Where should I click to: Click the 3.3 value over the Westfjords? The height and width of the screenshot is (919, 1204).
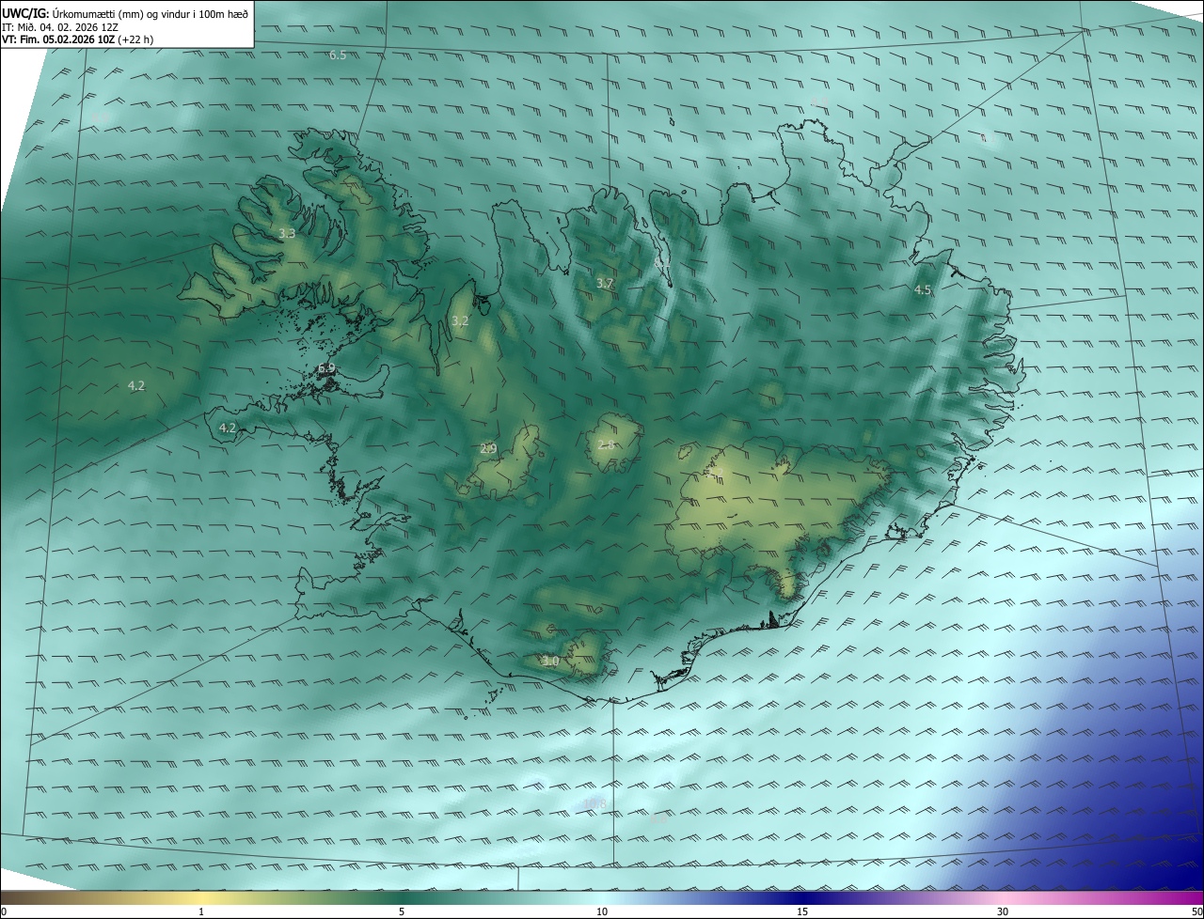287,233
